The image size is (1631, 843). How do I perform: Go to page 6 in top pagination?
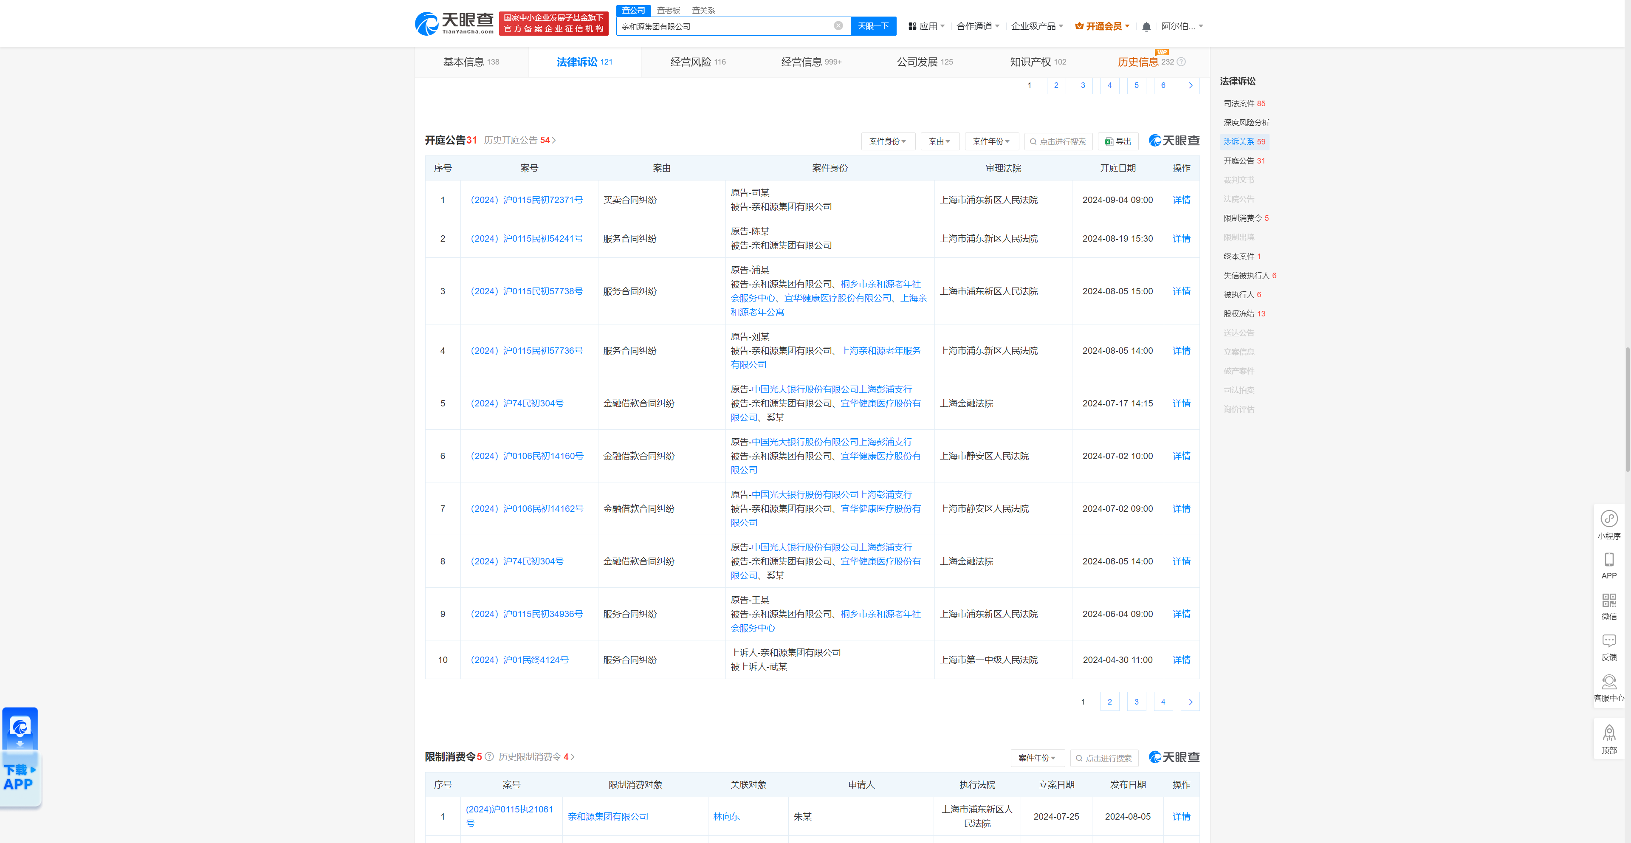(x=1163, y=85)
